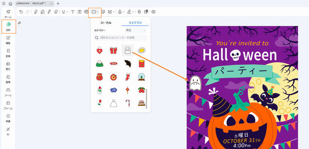This screenshot has width=309, height=149.
Task: Expand stamp dropdown arrow
Action: [x=124, y=12]
